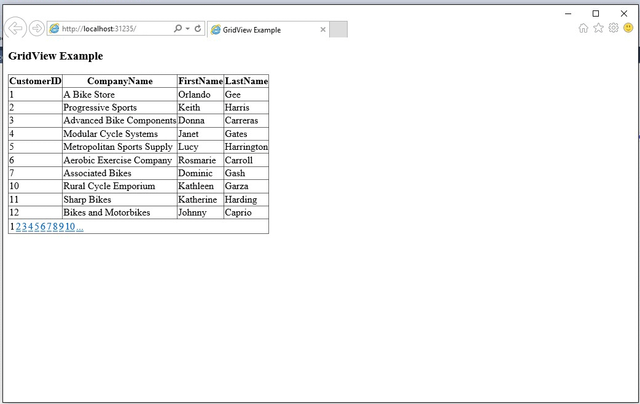640x404 pixels.
Task: Open the address bar dropdown arrow
Action: (x=188, y=29)
